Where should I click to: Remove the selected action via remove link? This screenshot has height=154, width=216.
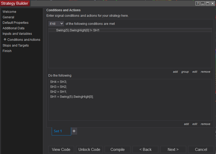point(206,124)
